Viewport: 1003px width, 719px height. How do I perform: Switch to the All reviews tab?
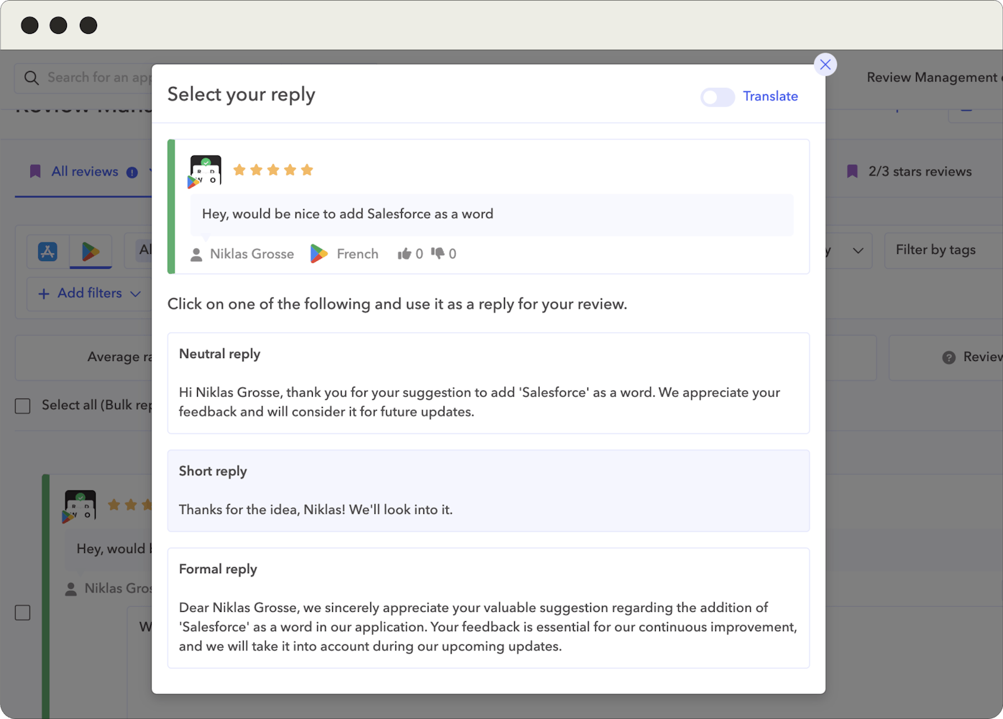[84, 172]
